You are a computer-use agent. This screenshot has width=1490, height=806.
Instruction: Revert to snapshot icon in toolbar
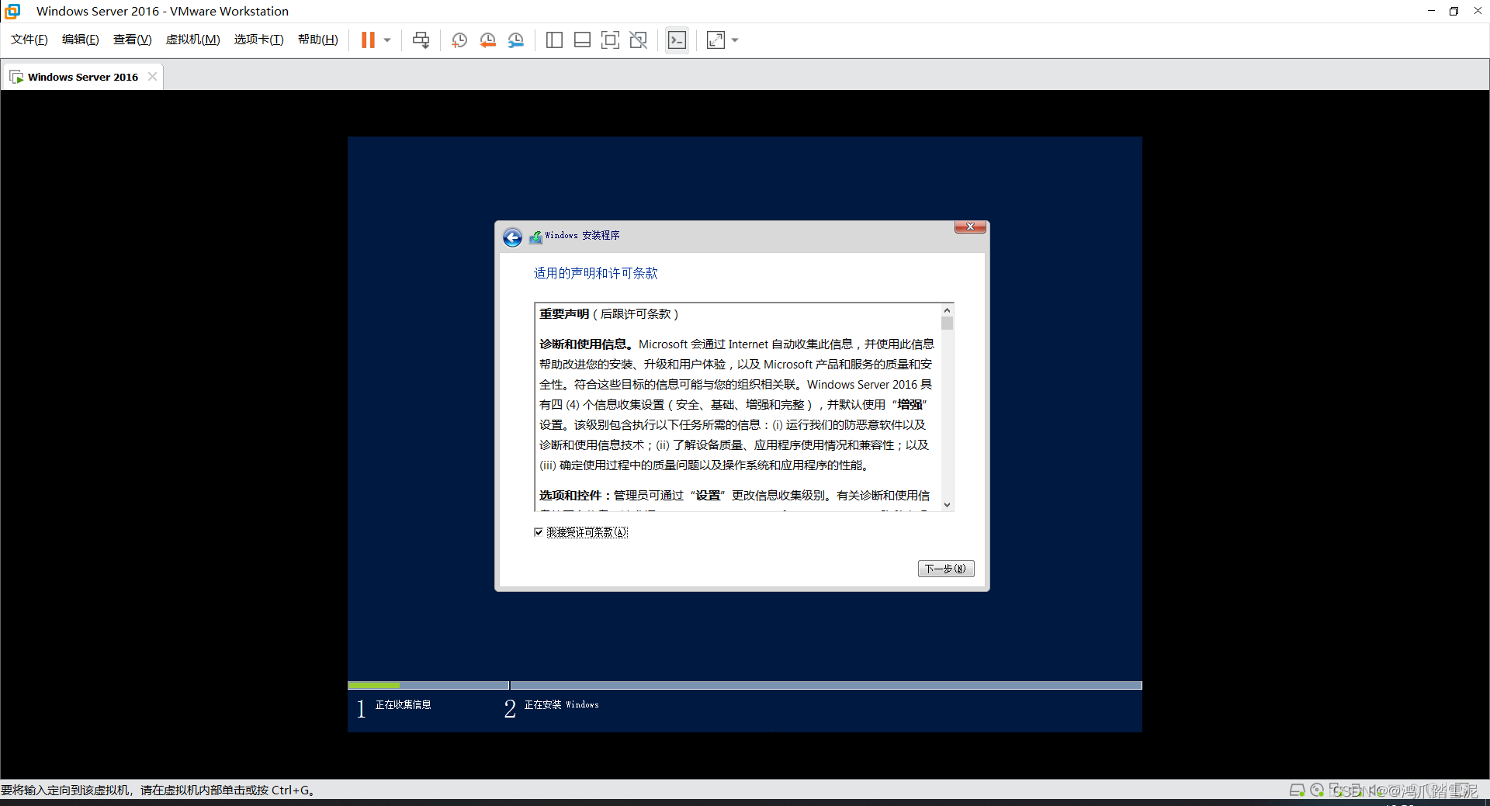[487, 40]
